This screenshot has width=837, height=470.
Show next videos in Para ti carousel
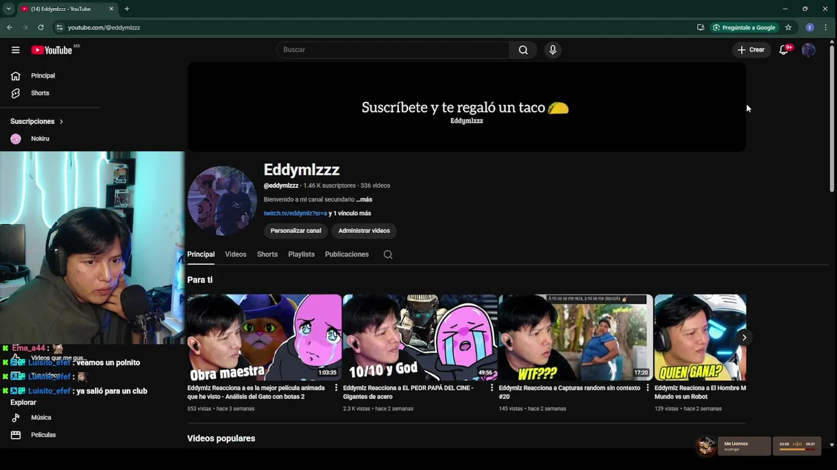tap(743, 337)
